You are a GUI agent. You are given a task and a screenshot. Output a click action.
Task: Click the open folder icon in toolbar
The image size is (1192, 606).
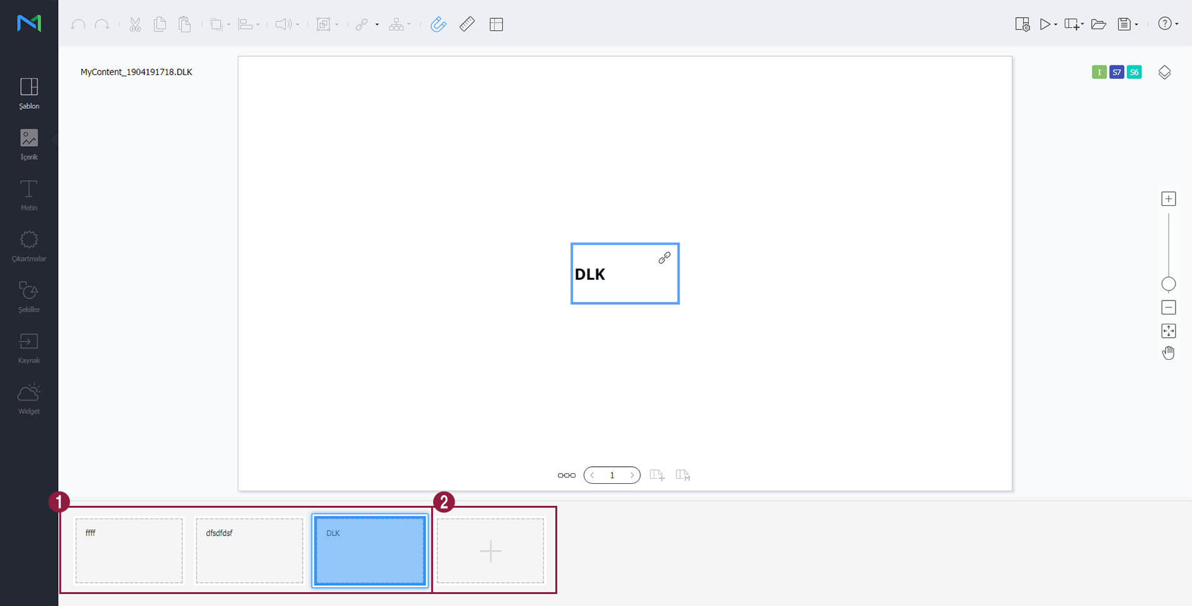[1099, 25]
